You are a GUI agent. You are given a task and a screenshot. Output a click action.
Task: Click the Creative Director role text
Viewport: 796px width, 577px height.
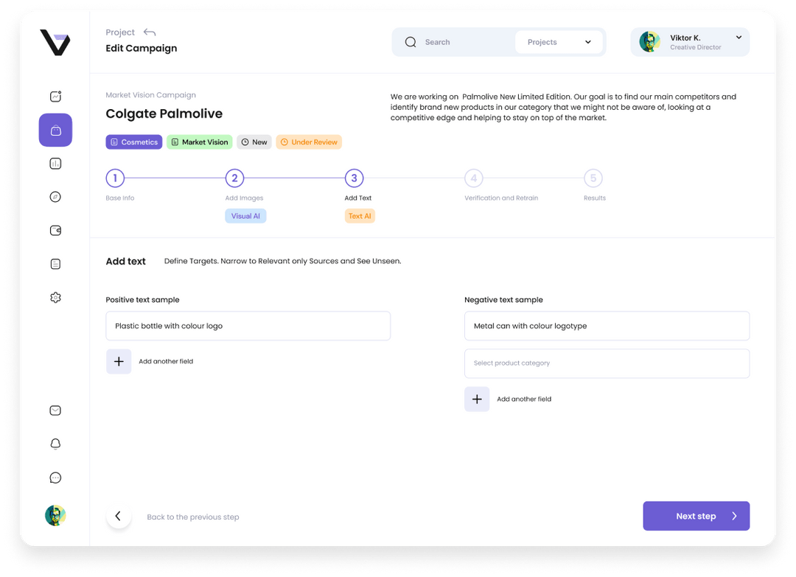696,47
